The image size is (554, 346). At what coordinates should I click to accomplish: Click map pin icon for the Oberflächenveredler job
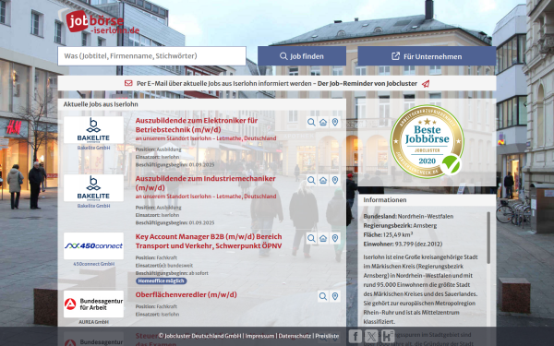pyautogui.click(x=335, y=296)
